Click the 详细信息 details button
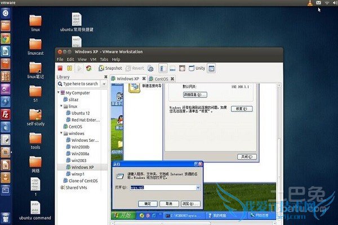 pyautogui.click(x=195, y=94)
